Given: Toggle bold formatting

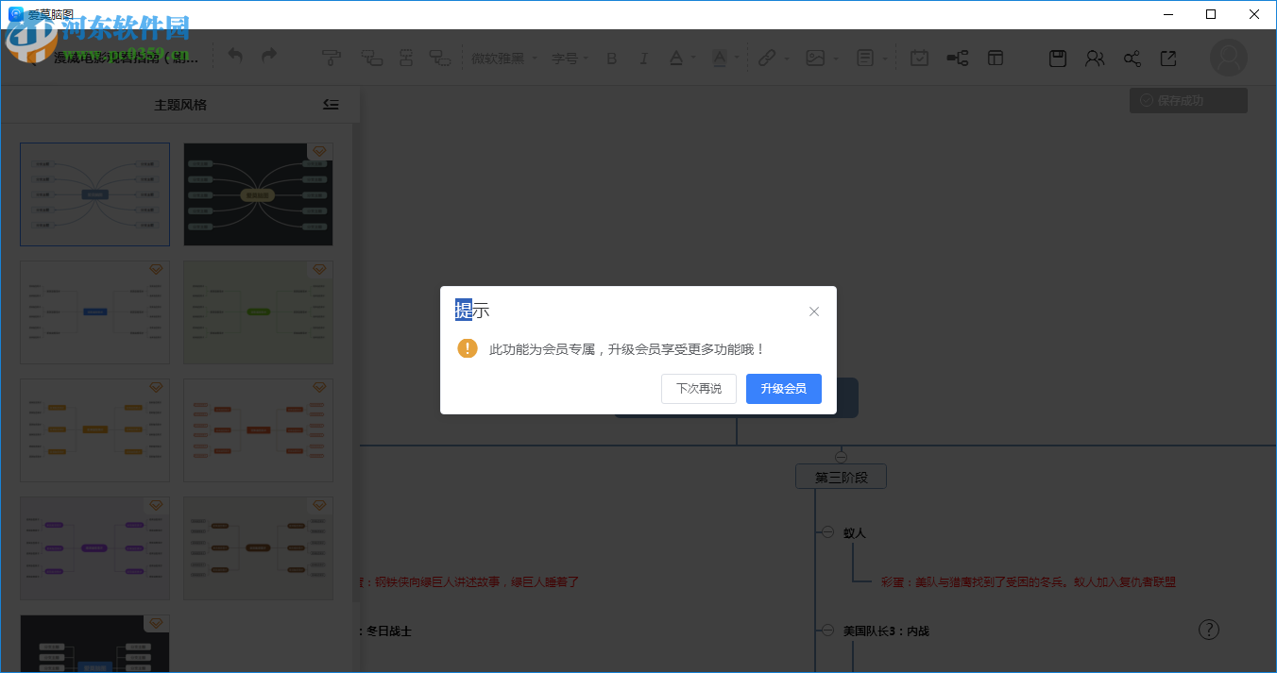Looking at the screenshot, I should 611,58.
